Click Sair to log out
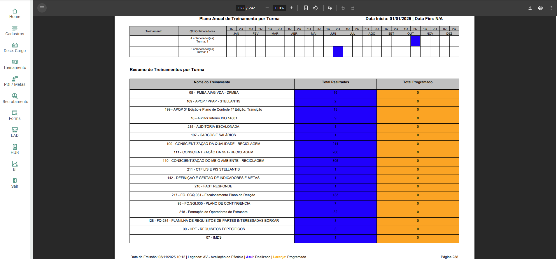This screenshot has width=557, height=259. coord(15,183)
